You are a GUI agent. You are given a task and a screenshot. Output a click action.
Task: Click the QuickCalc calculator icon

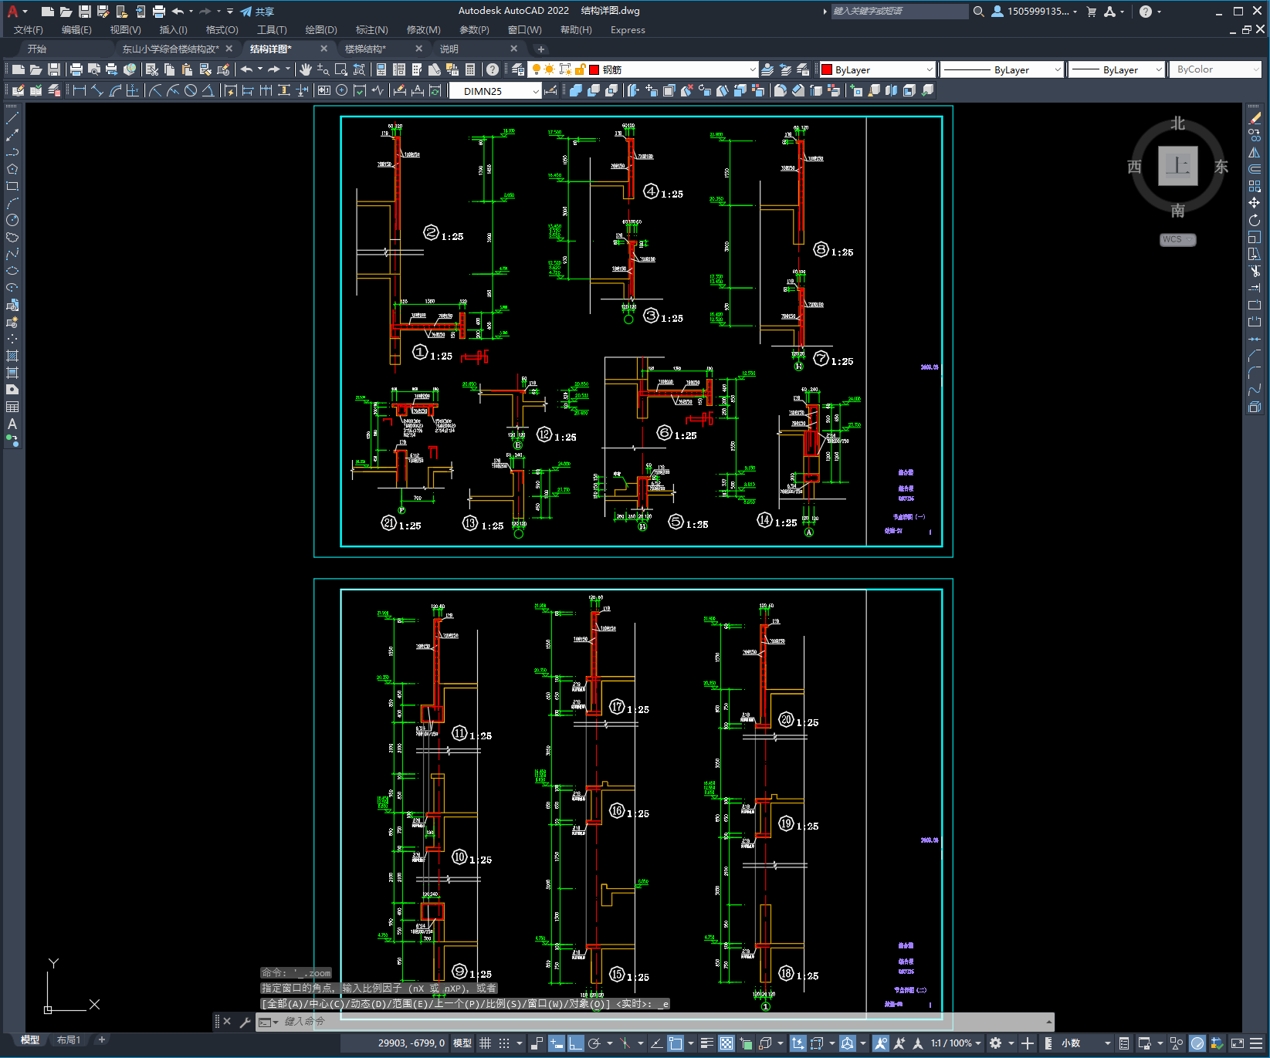470,69
